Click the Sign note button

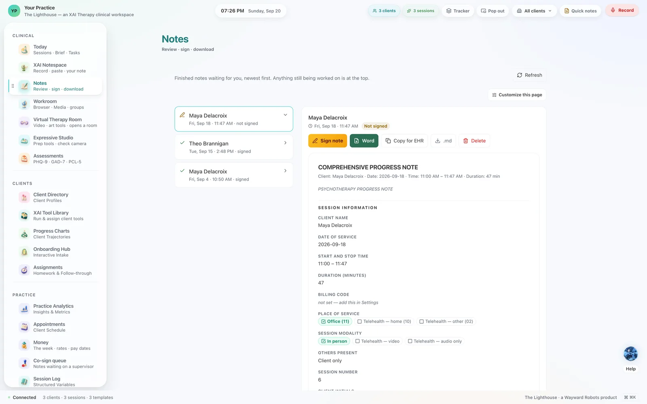click(328, 141)
